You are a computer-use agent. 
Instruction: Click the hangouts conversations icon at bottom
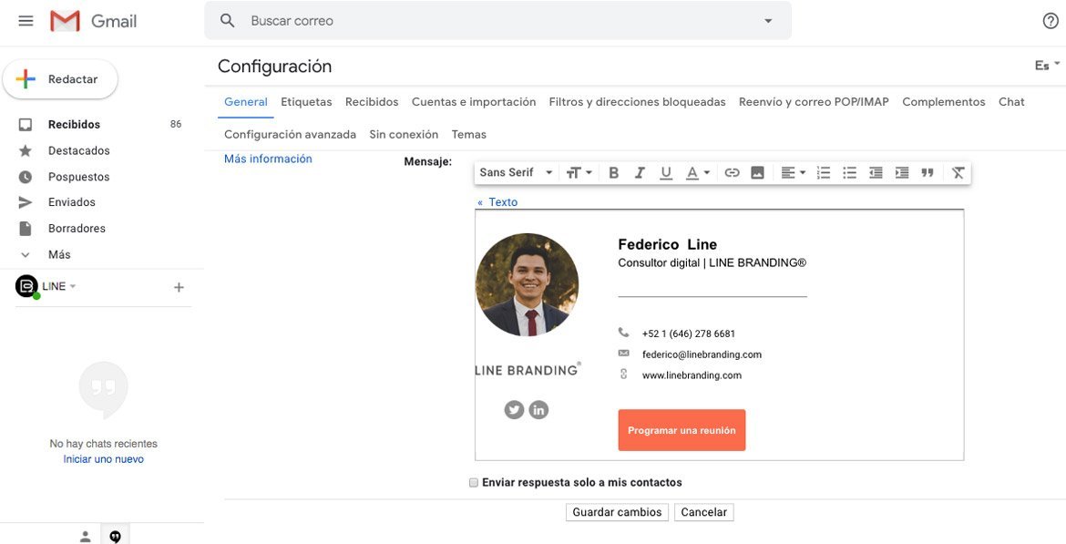(x=115, y=537)
